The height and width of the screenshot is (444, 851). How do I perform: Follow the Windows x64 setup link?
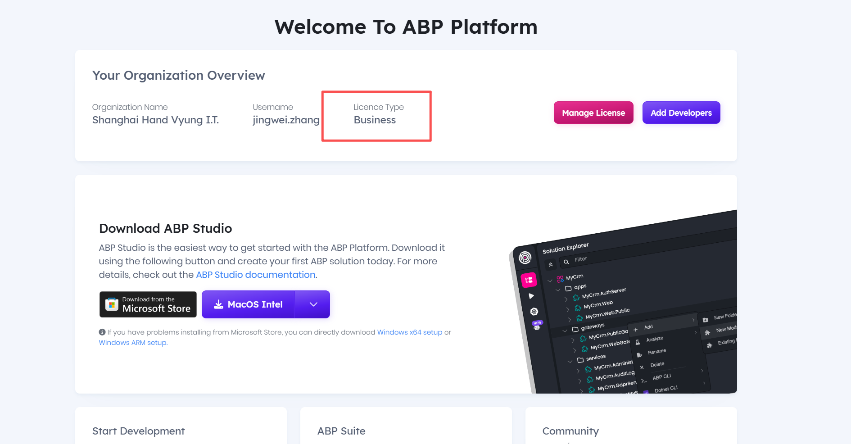pos(409,332)
